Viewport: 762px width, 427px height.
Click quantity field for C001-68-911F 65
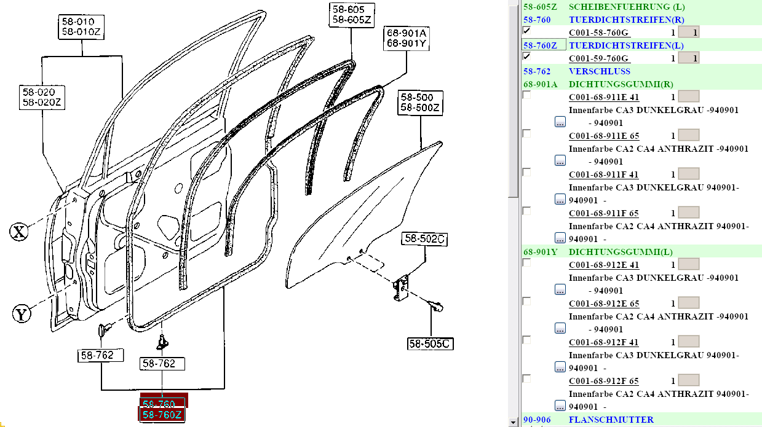(x=688, y=213)
